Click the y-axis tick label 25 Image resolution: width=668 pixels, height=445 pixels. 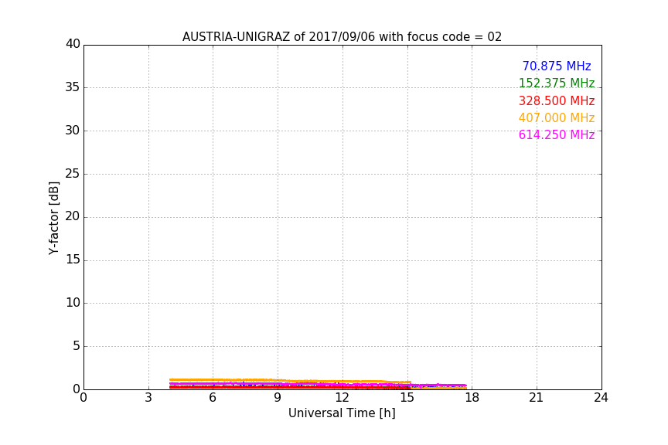73,173
